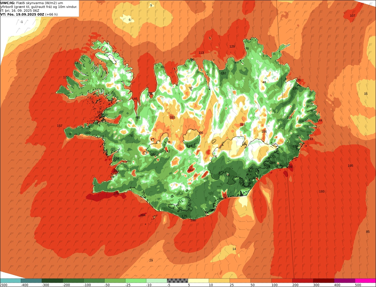
Task: Click the light teal -500 to -400 legend swatch
Action: coord(11,281)
